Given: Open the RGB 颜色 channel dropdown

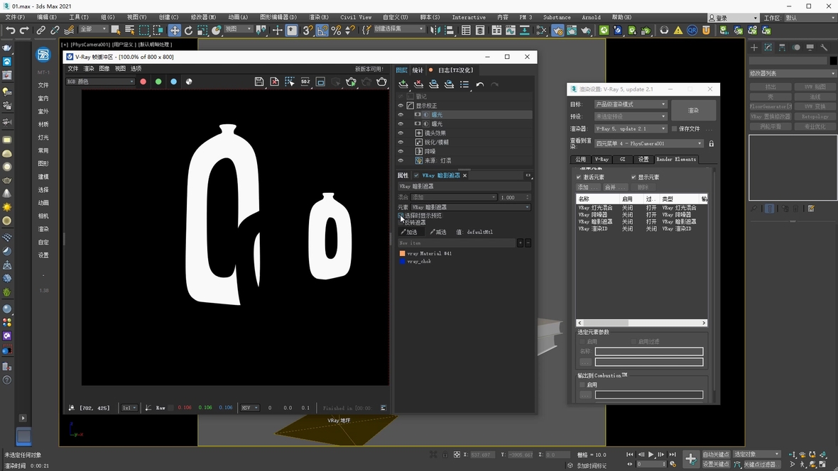Looking at the screenshot, I should [x=100, y=82].
